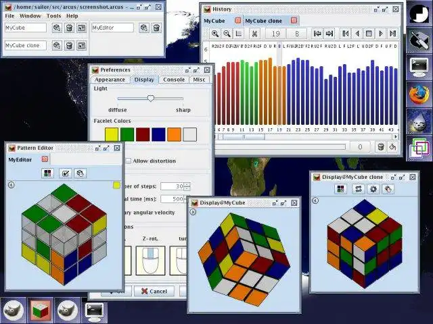
Task: Zoom in on the History chart
Action: click(x=215, y=34)
